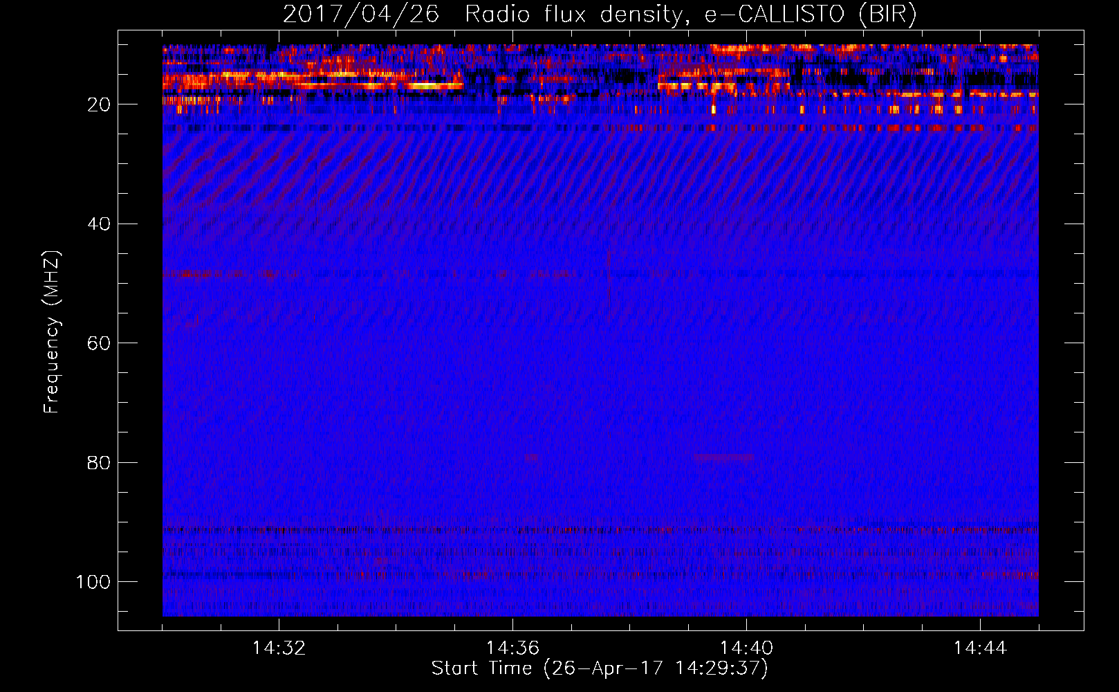The height and width of the screenshot is (692, 1119).
Task: Click the 'Frequency (MHZ)' axis label
Action: (x=52, y=332)
